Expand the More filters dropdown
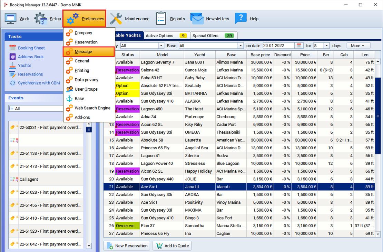Viewport: 383px width, 252px height. click(359, 46)
